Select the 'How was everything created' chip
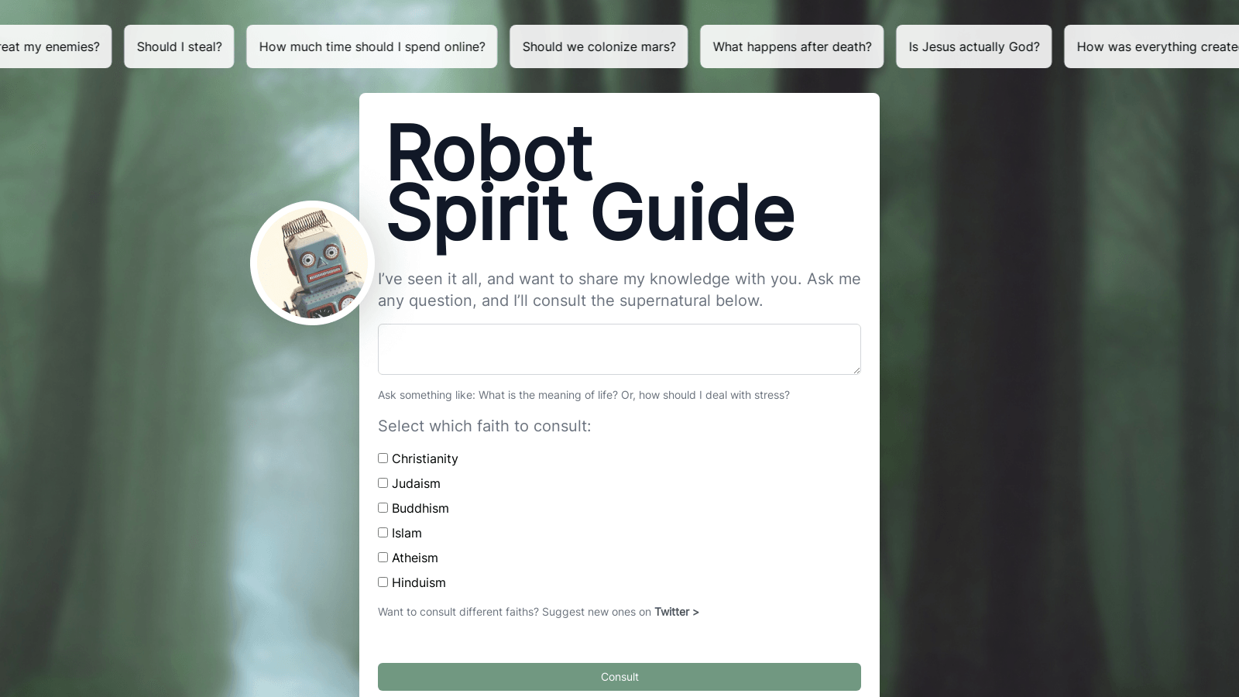 point(1151,46)
